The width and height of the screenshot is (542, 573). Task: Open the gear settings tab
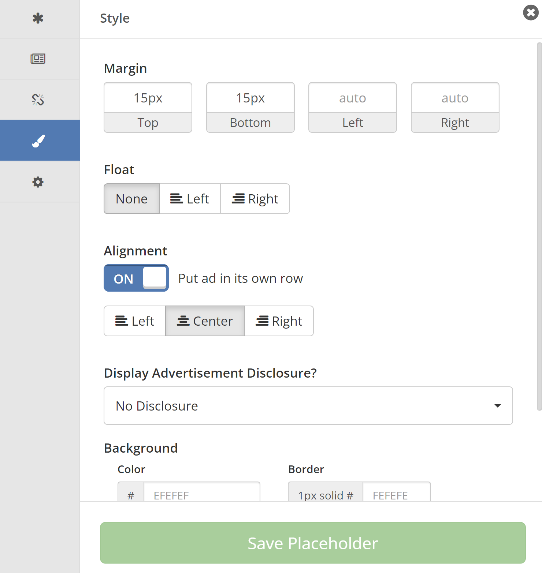pyautogui.click(x=38, y=182)
